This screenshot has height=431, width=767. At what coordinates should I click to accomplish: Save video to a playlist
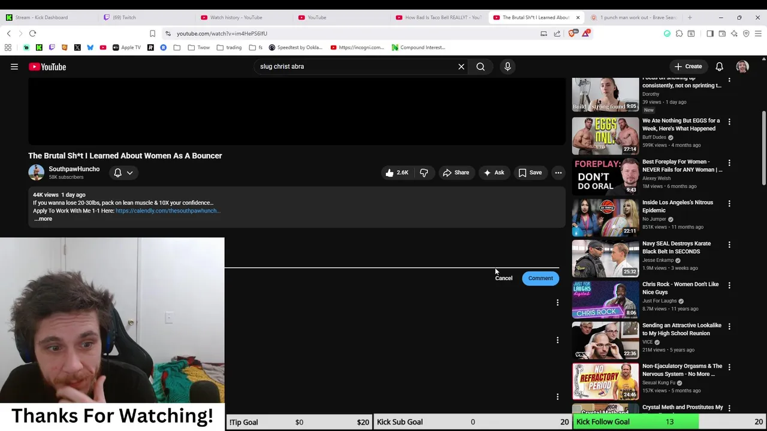click(x=530, y=172)
